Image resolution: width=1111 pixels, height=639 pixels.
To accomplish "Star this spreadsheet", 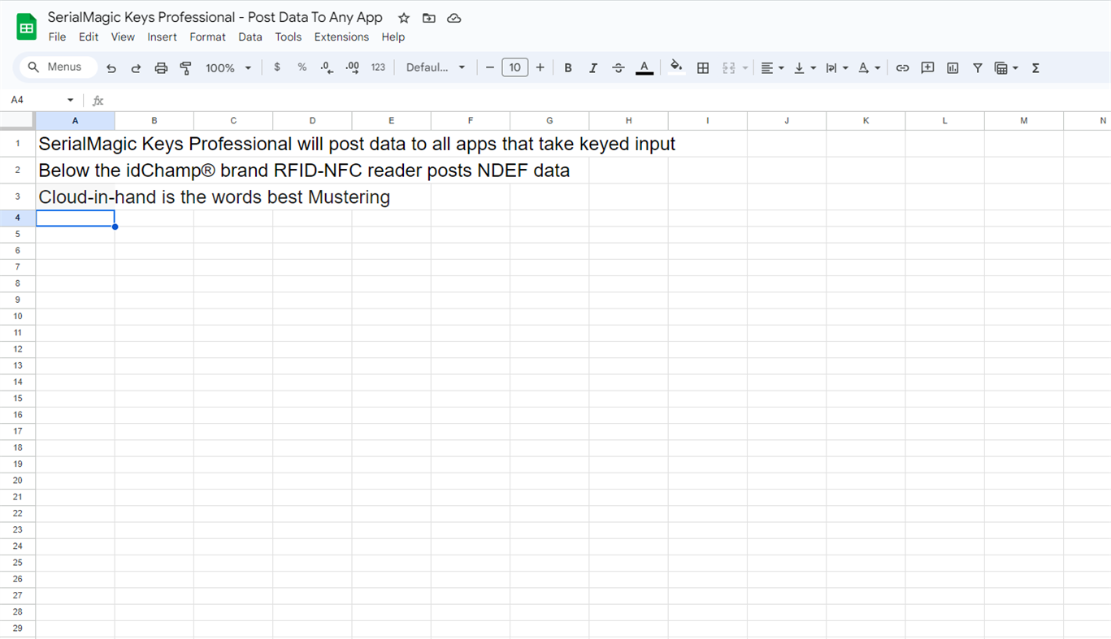I will pos(404,18).
